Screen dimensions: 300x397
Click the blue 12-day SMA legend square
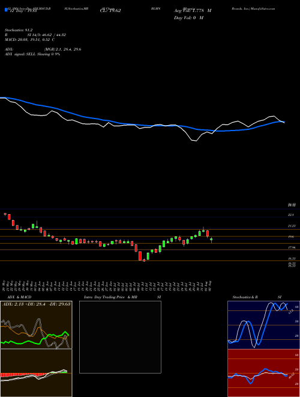point(7,10)
